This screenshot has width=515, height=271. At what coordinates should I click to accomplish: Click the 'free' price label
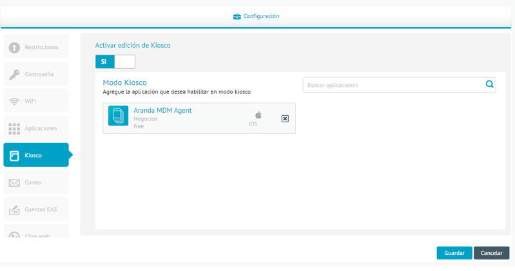coord(139,126)
